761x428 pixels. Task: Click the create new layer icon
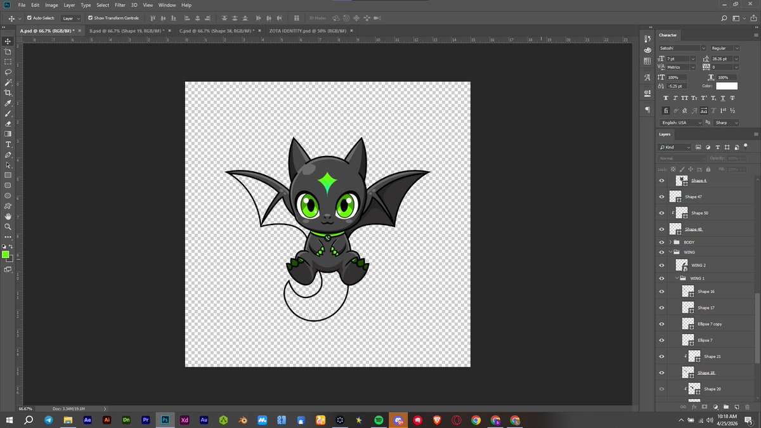(x=736, y=406)
